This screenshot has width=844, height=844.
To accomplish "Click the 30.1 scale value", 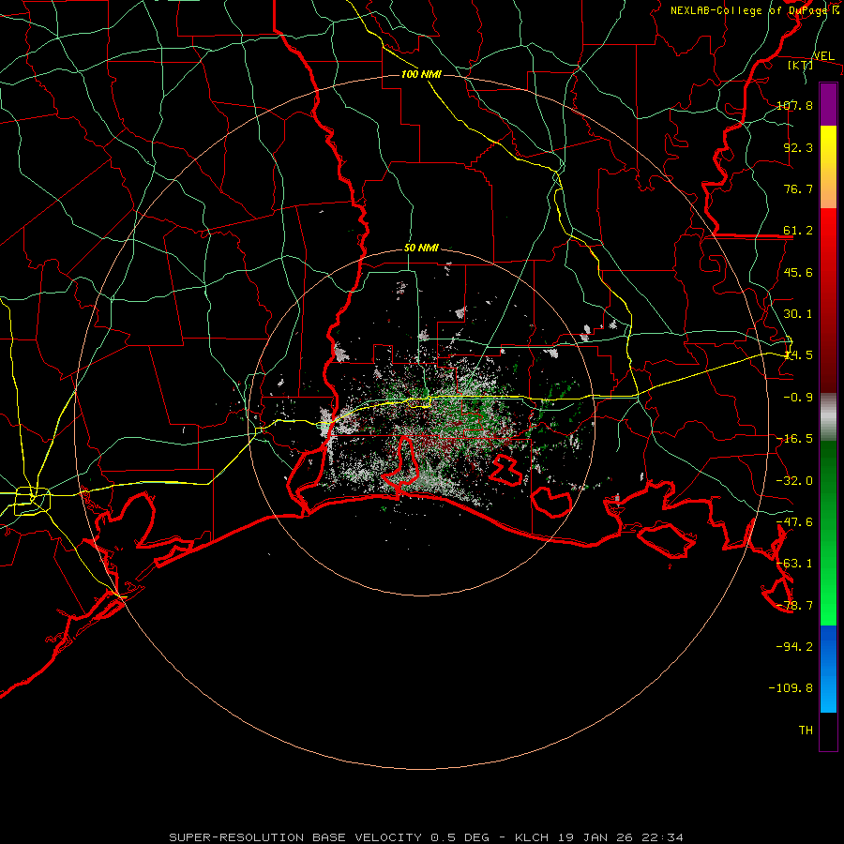I will [798, 314].
